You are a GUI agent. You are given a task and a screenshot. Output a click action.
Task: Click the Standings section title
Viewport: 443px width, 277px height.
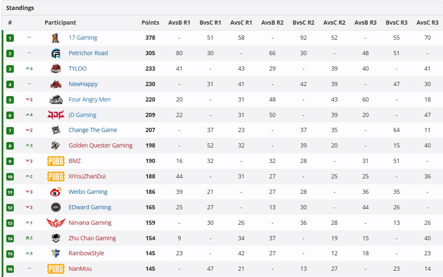pyautogui.click(x=20, y=8)
